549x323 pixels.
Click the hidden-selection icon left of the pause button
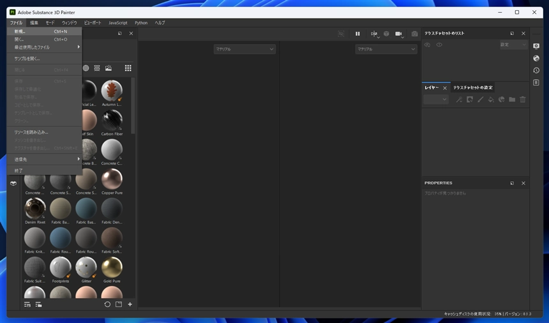point(341,34)
